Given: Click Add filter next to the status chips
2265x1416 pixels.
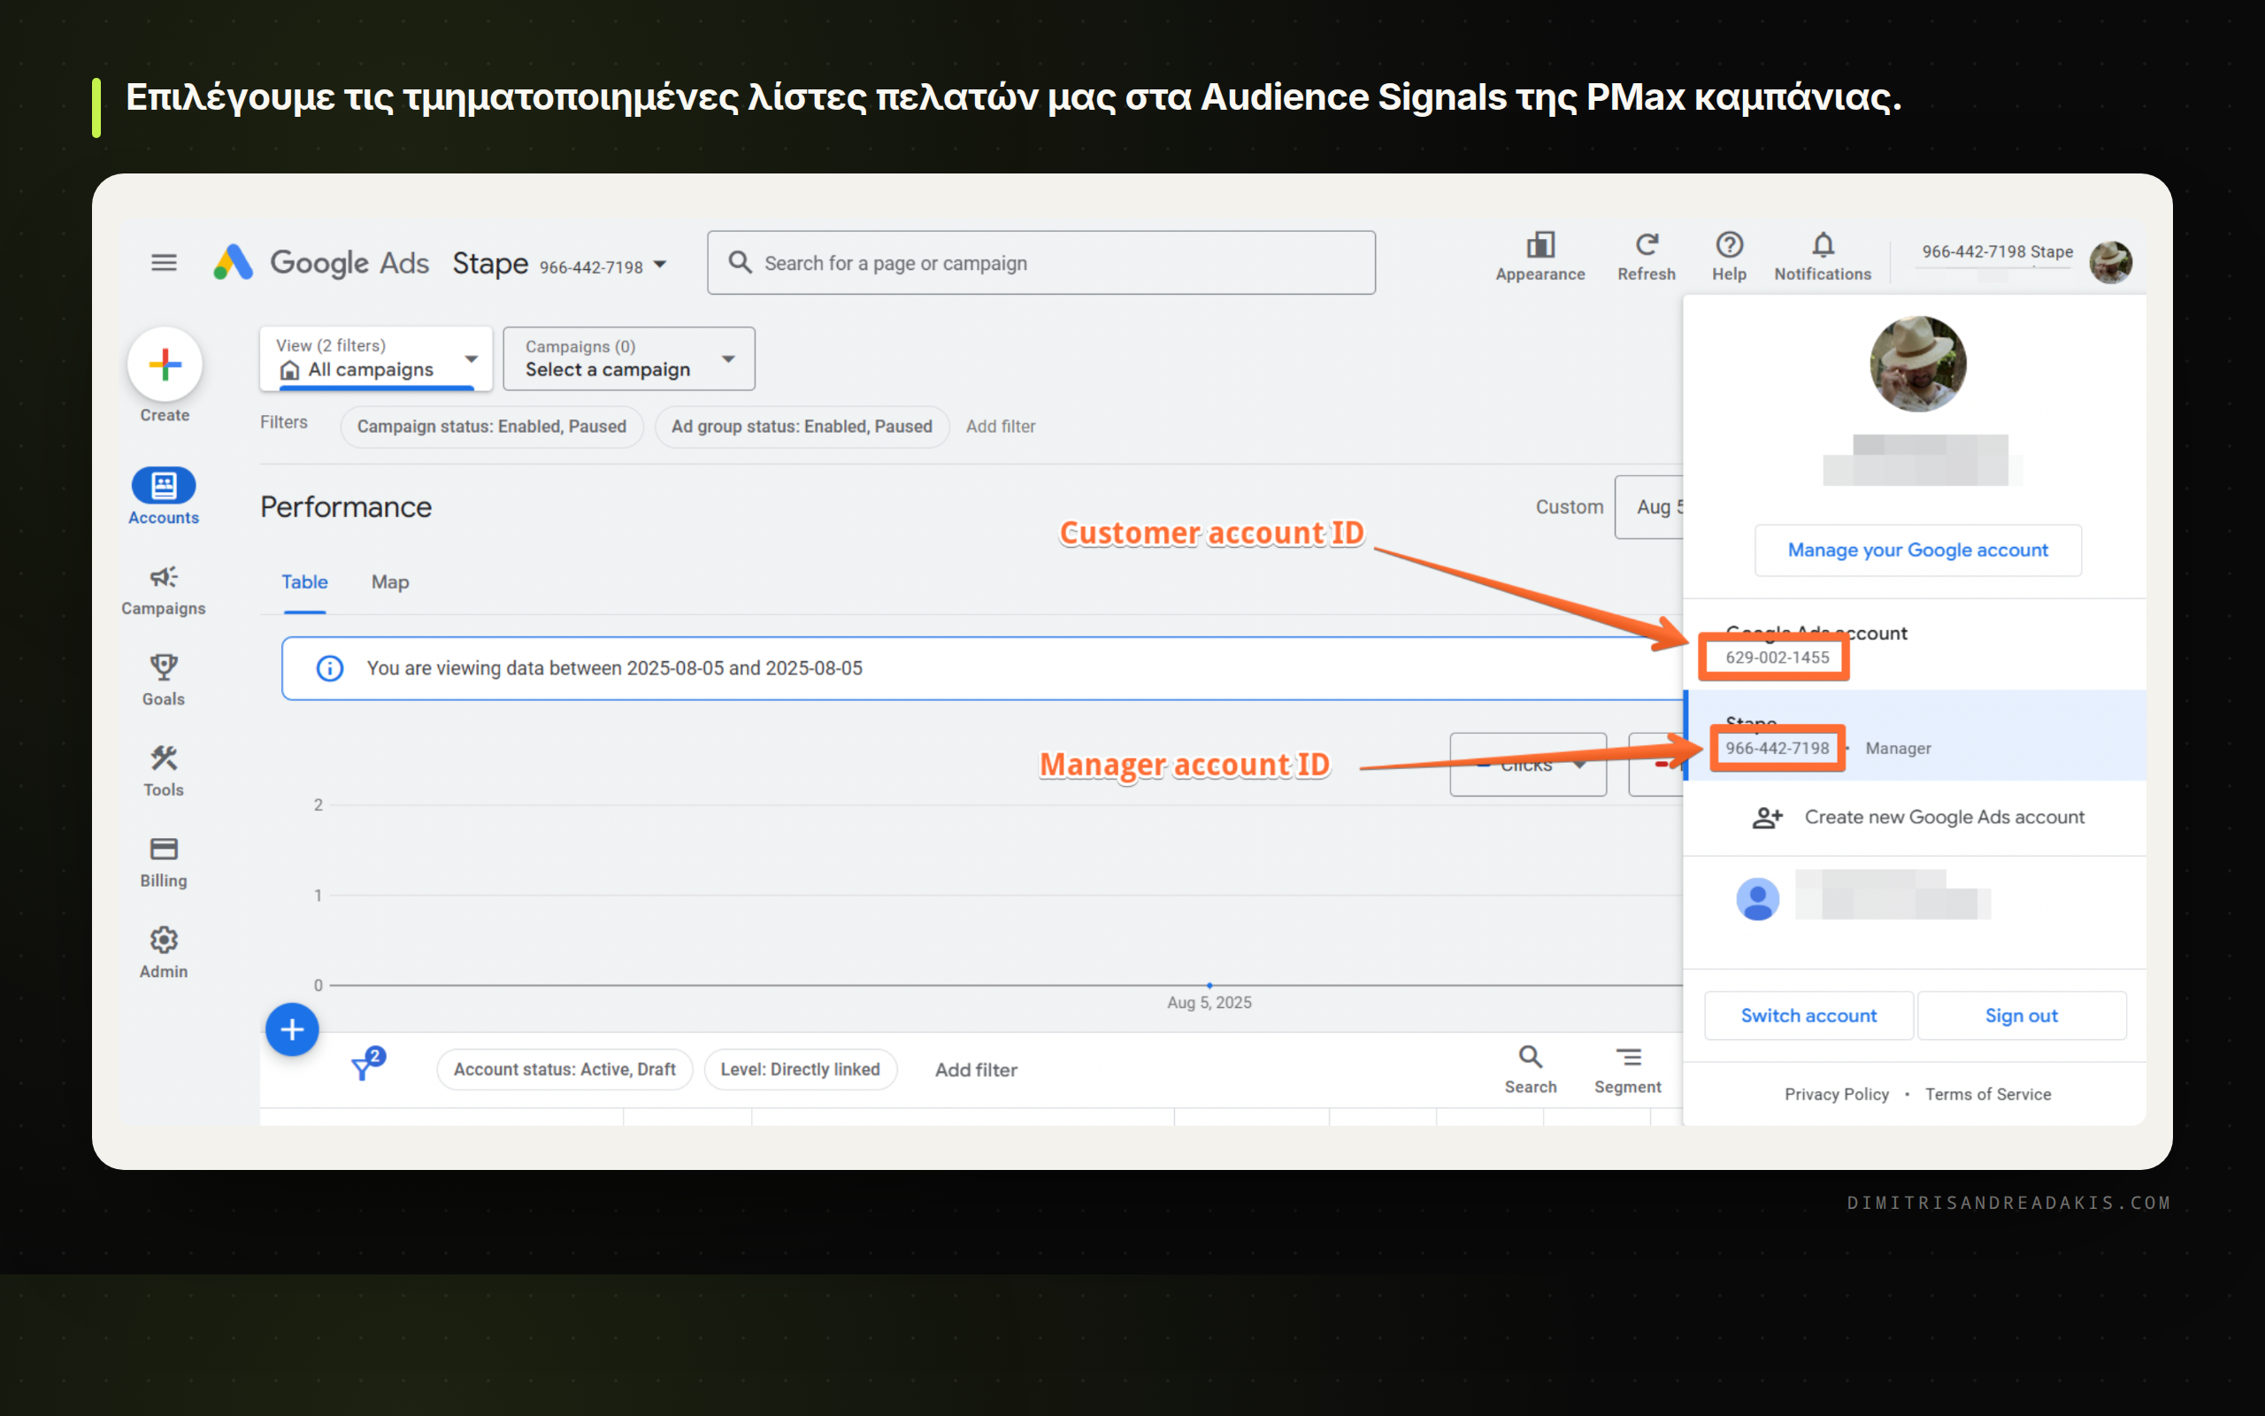Looking at the screenshot, I should (x=1001, y=427).
